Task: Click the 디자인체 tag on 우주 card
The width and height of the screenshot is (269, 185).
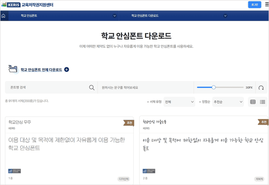Action: (124, 179)
